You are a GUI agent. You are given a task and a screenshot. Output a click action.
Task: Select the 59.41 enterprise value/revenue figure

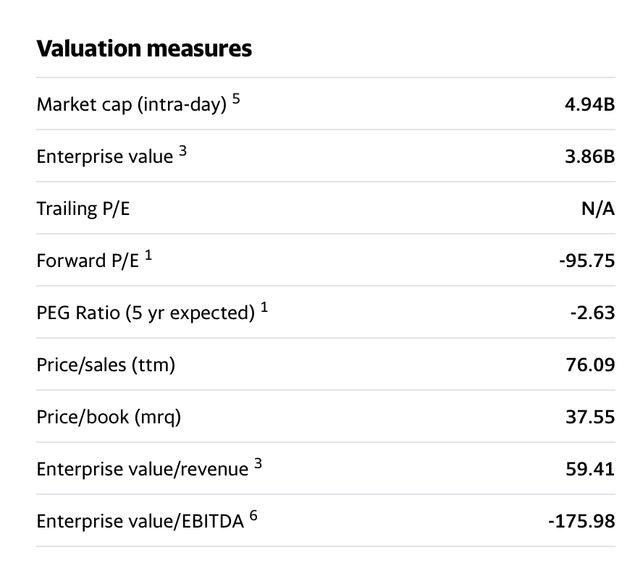[x=591, y=469]
